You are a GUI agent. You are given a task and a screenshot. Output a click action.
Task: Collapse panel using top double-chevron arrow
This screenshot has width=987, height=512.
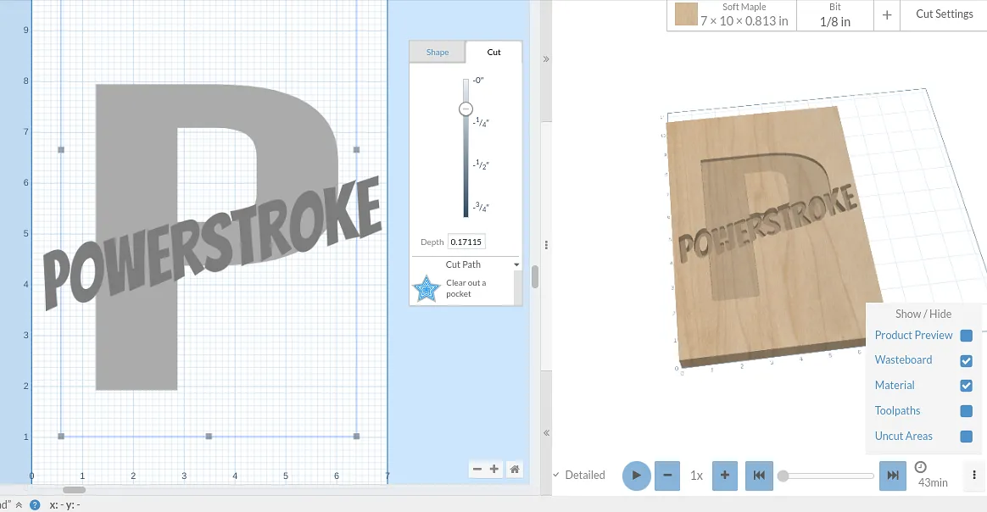[x=546, y=59]
